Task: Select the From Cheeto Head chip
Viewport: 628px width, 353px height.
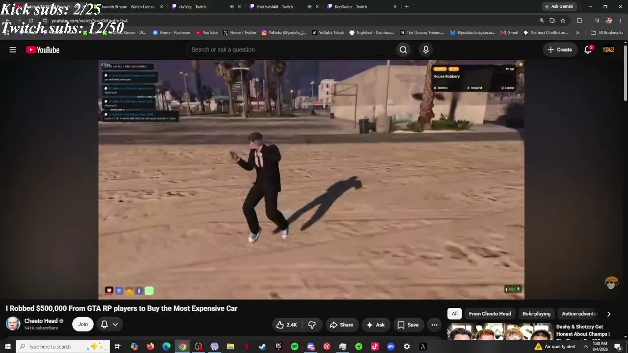Action: [490, 314]
